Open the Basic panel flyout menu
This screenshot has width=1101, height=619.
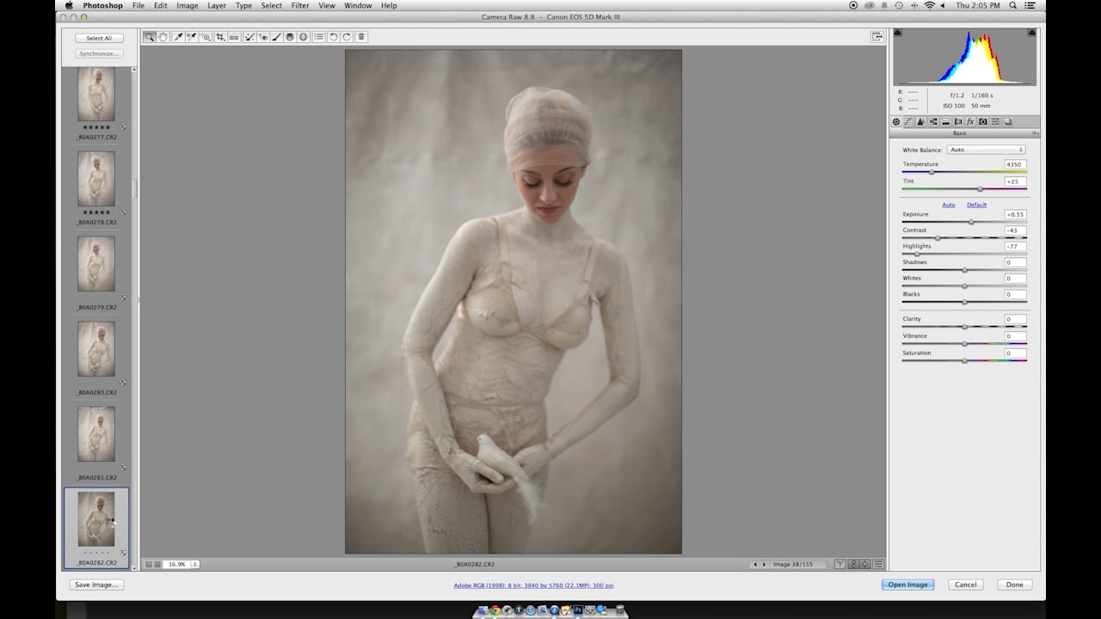coord(1036,133)
